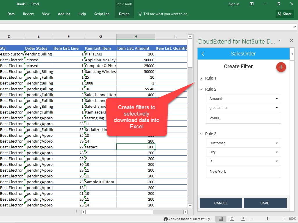Click the Sample KIT item cell
Screen dimensions: 298x223
coord(100,182)
